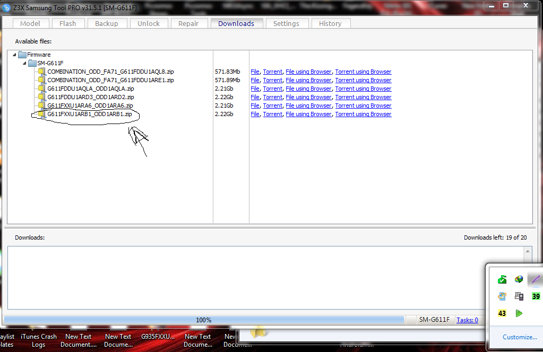This screenshot has width=543, height=352.
Task: Click the SM-G611F folder icon
Action: point(32,63)
